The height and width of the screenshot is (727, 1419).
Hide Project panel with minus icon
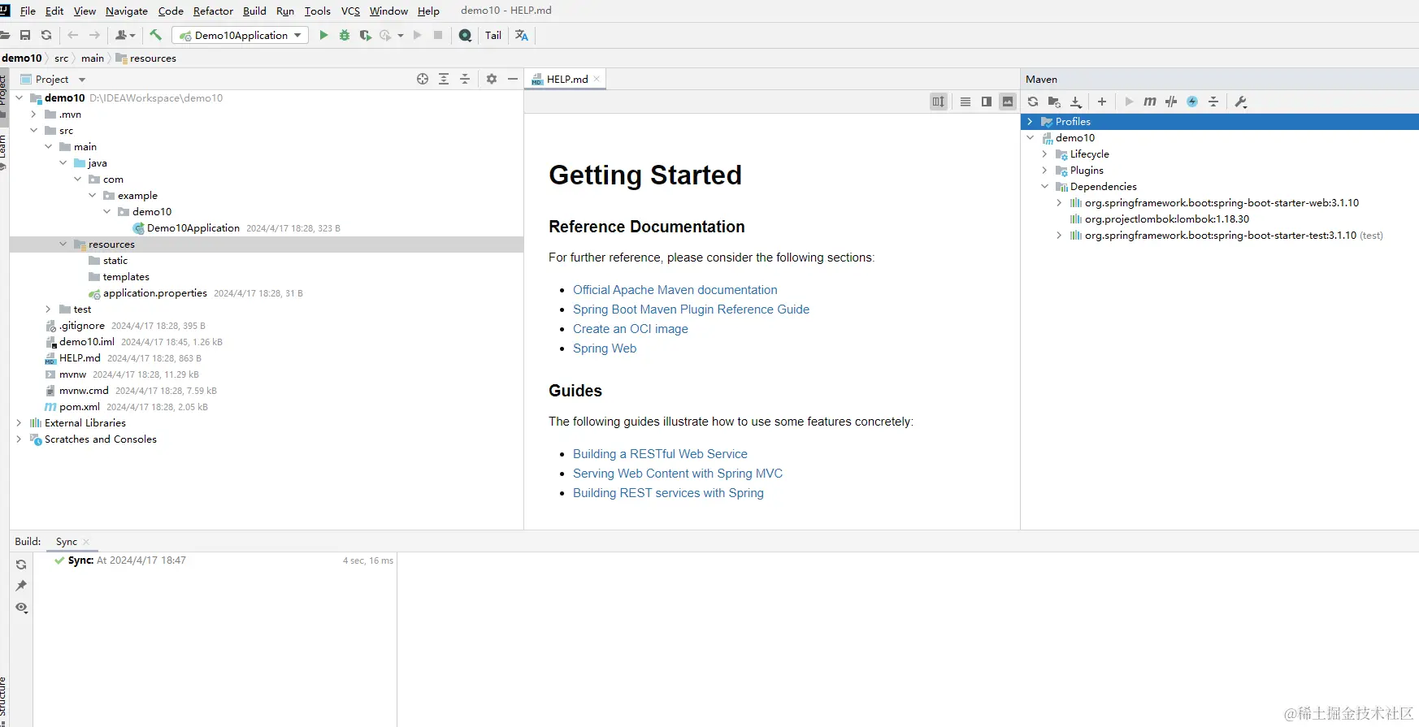(x=513, y=79)
